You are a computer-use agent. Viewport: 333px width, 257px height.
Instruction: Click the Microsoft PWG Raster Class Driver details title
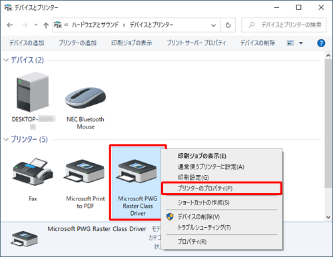97,229
